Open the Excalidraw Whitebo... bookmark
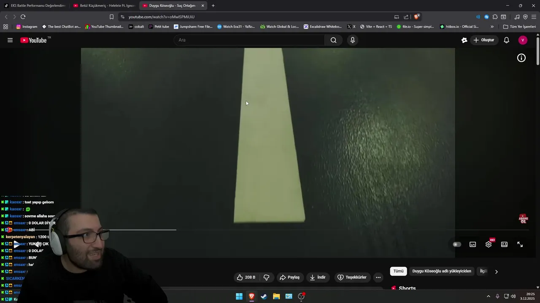The image size is (540, 303). pos(323,27)
